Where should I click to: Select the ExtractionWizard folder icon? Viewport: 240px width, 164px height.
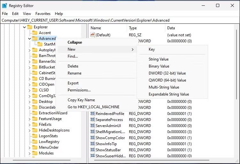35,113
